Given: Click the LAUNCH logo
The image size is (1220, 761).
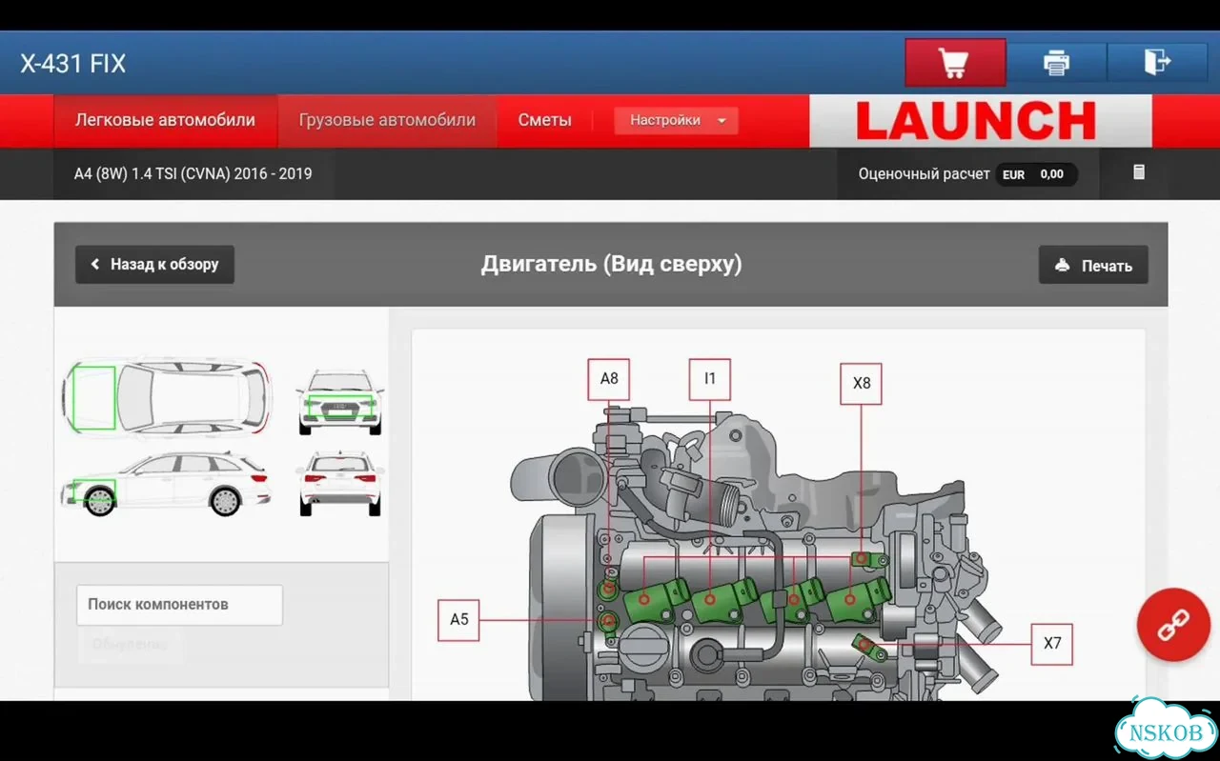Looking at the screenshot, I should click(976, 121).
